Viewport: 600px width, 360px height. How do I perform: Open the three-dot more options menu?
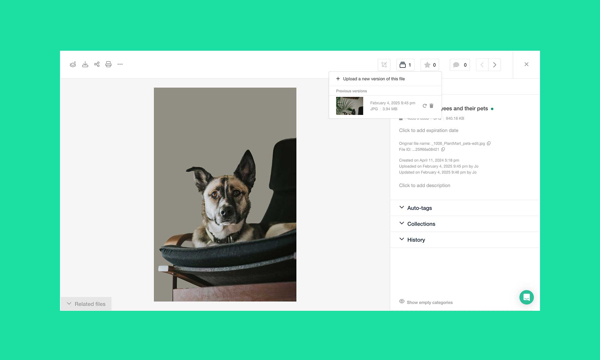coord(120,64)
